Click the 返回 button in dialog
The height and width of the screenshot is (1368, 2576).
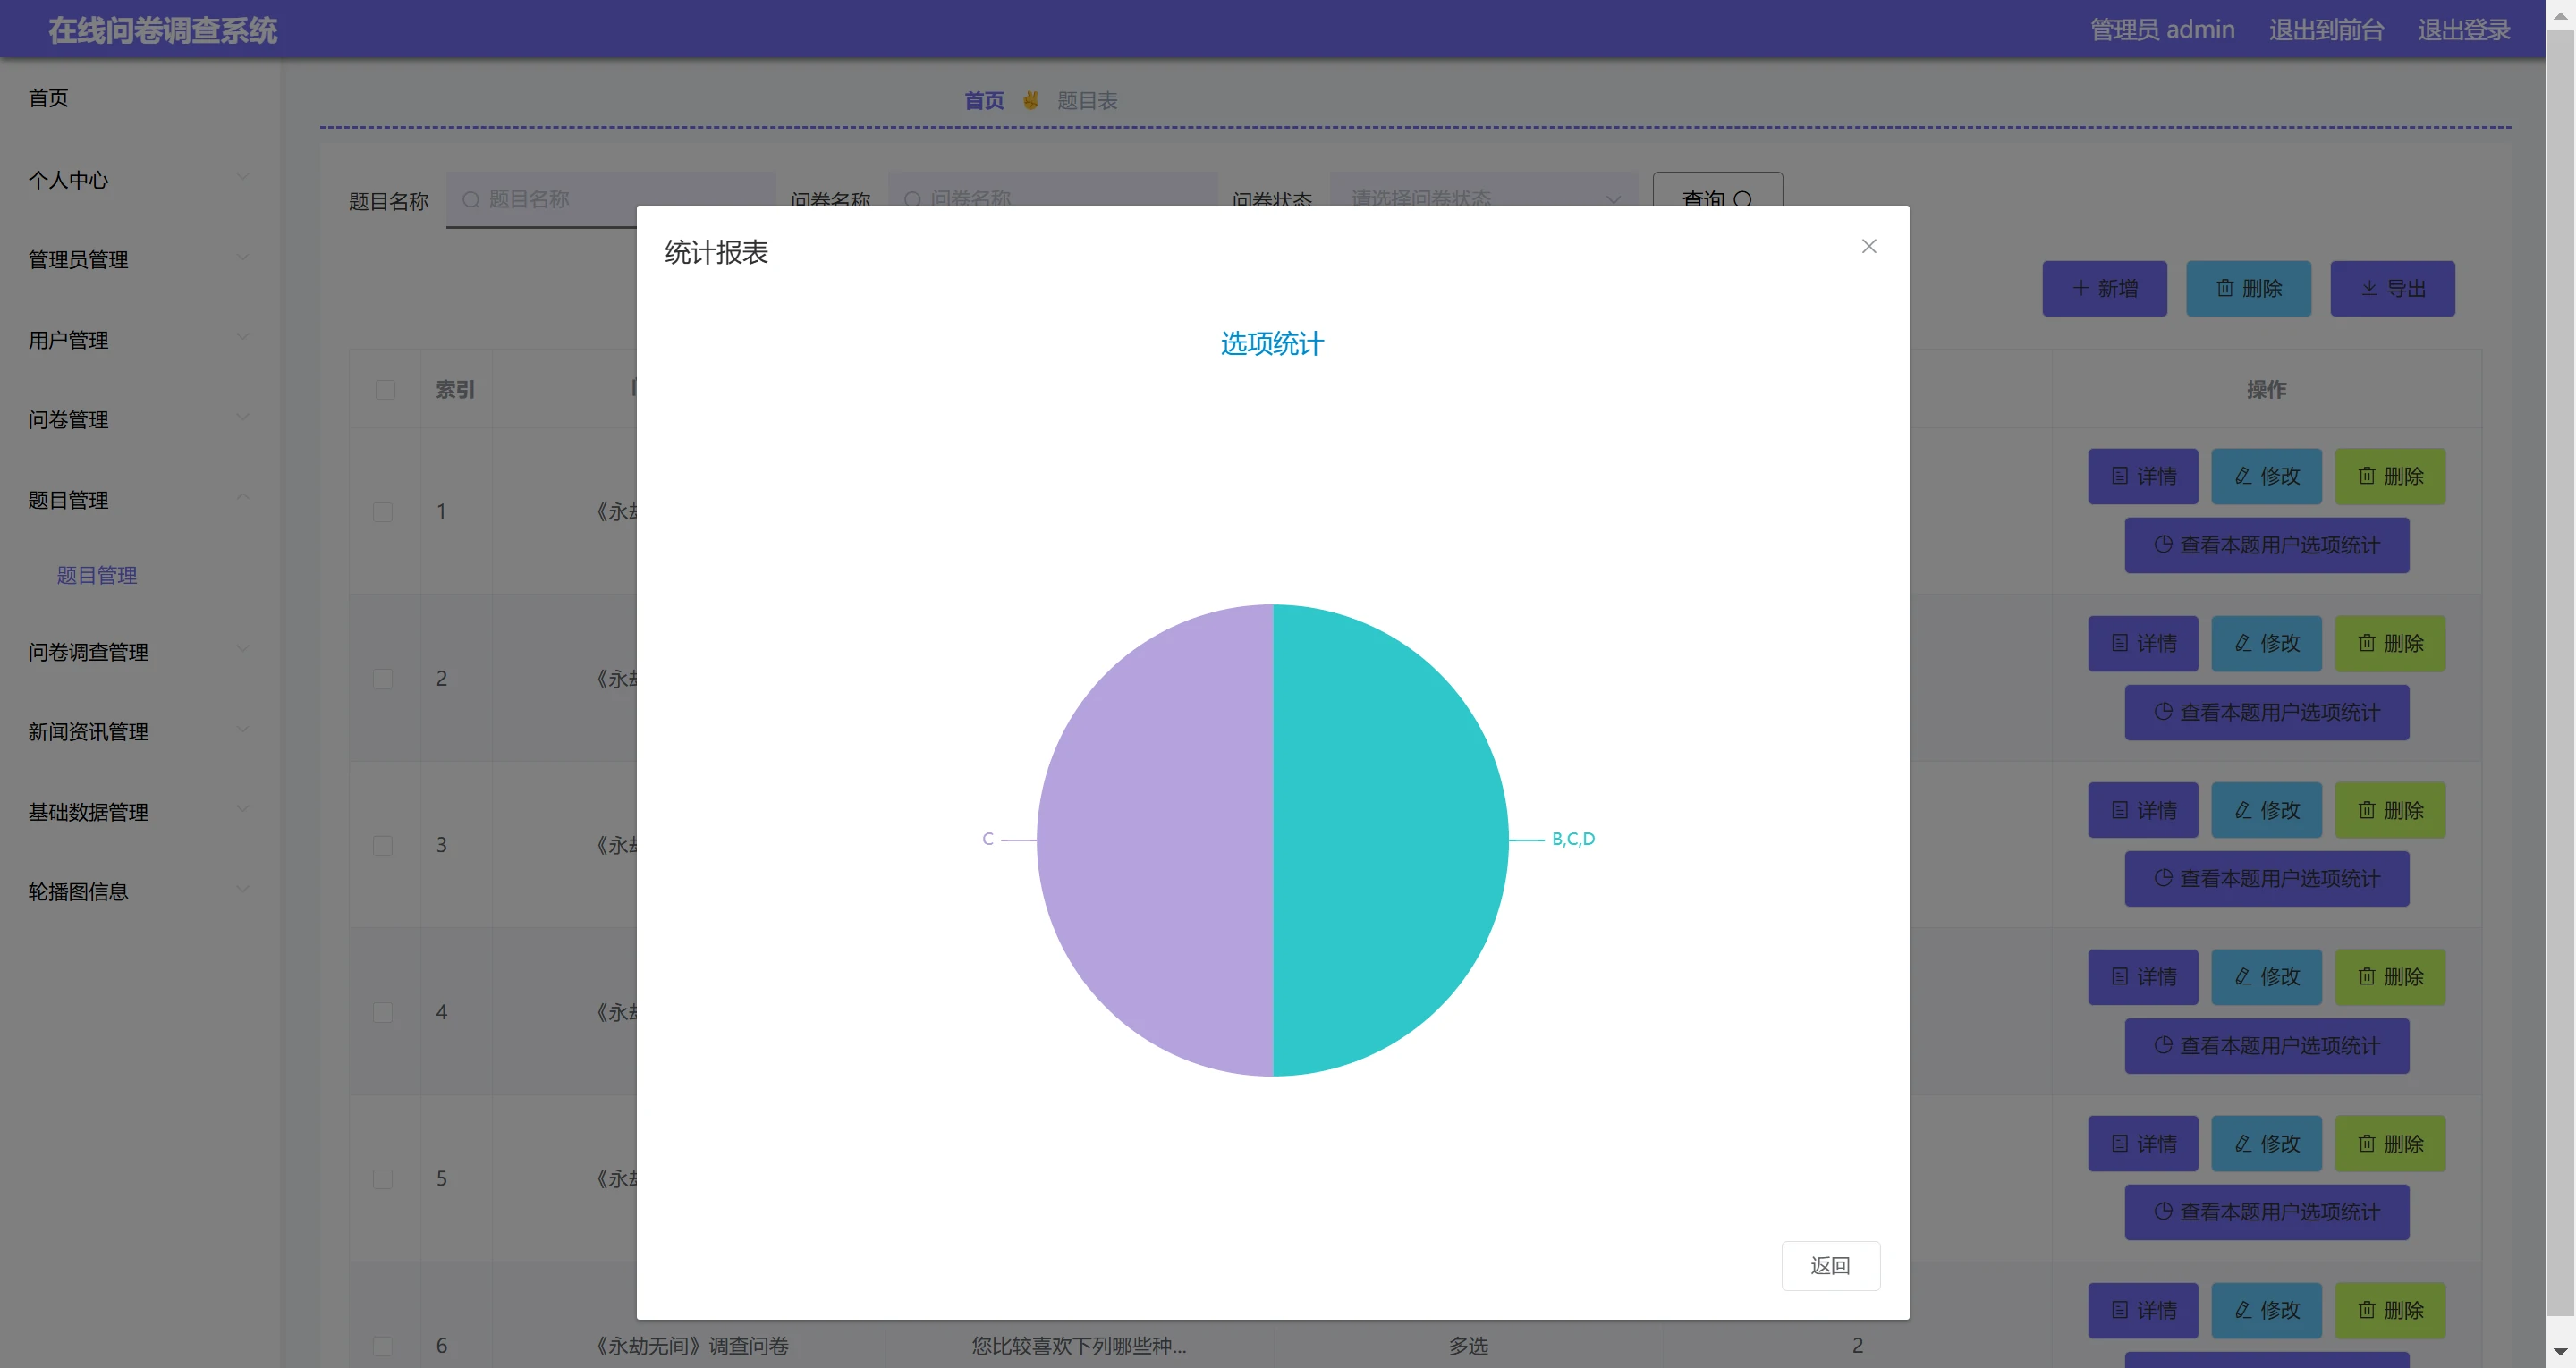click(1830, 1265)
